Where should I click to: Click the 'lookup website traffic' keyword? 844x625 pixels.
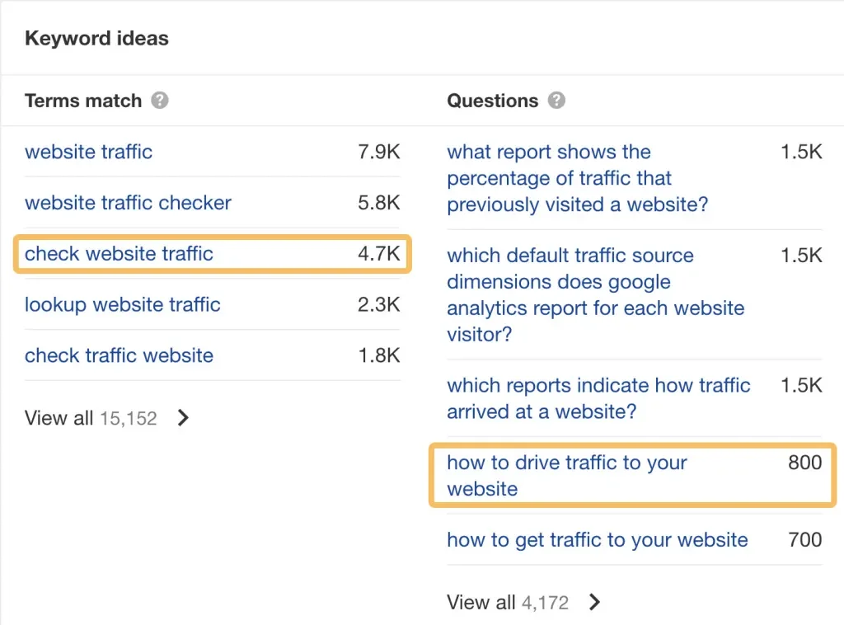[122, 304]
